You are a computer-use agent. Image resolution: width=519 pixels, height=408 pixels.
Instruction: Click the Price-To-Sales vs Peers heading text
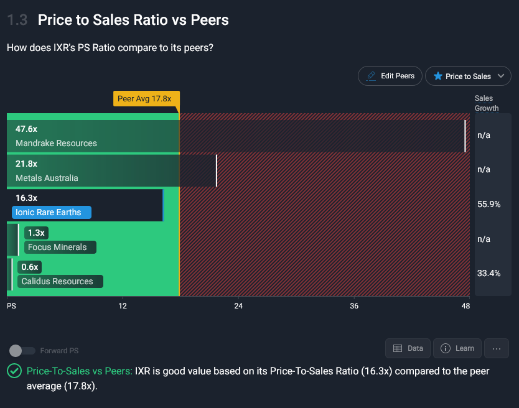click(80, 371)
